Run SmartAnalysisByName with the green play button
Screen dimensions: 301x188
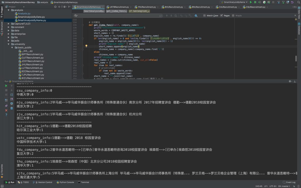(x=251, y=2)
